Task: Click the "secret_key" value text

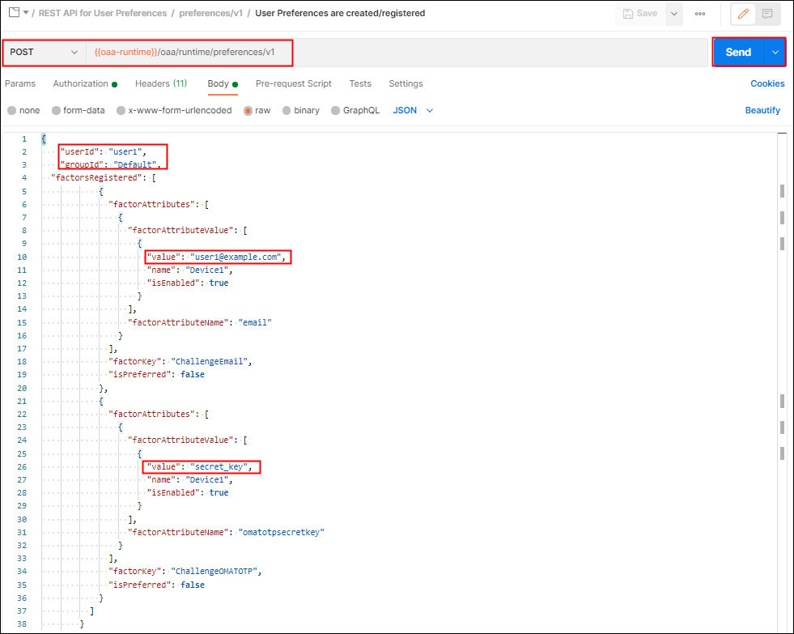Action: click(x=219, y=467)
